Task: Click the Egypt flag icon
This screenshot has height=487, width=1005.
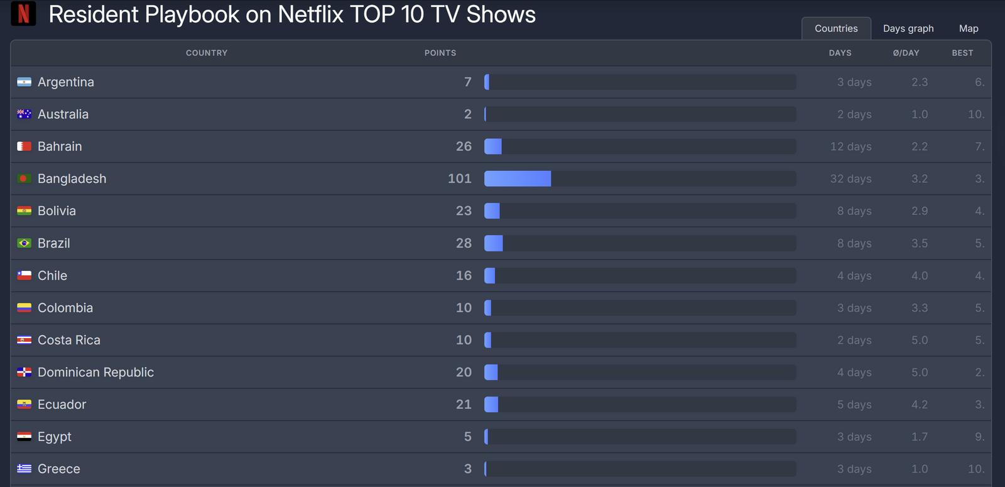Action: click(24, 437)
